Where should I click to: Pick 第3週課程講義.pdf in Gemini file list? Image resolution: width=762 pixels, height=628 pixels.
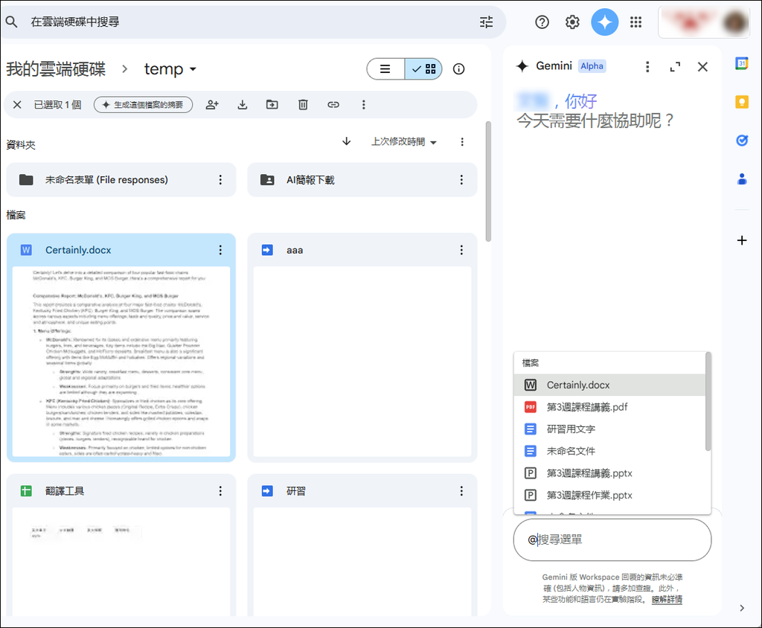pyautogui.click(x=609, y=407)
